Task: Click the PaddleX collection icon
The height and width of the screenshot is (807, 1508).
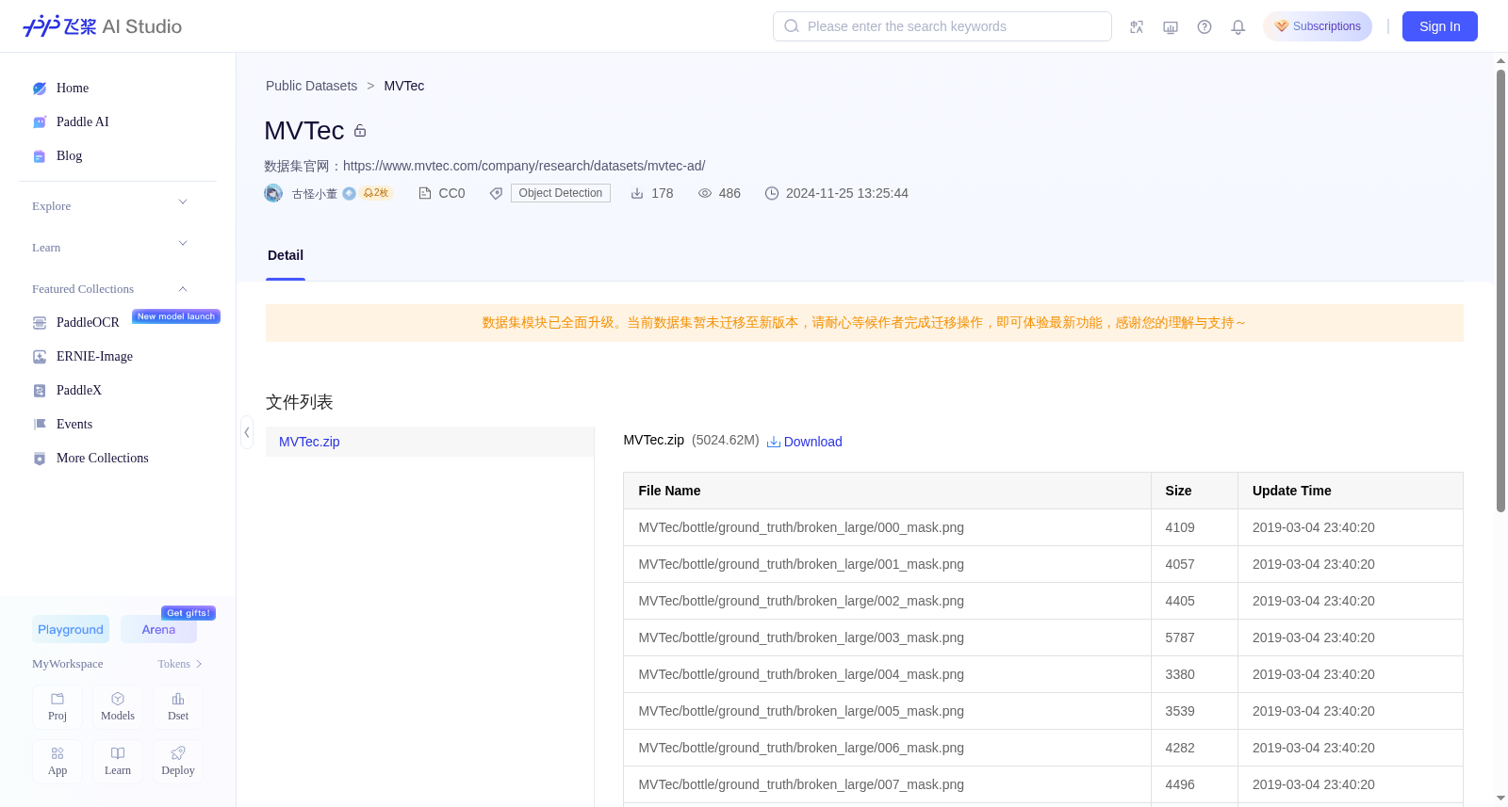Action: point(40,391)
